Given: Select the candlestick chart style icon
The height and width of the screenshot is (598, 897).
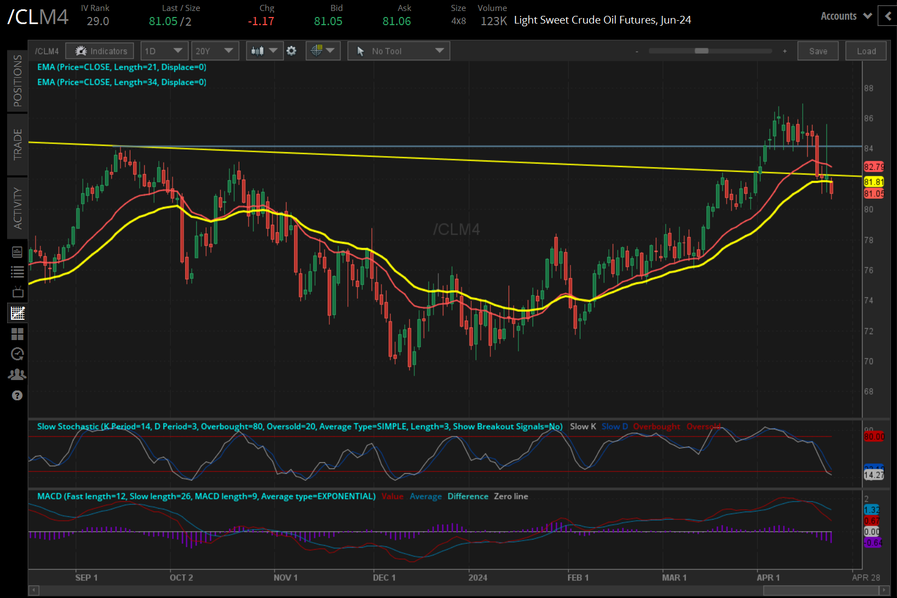Looking at the screenshot, I should (258, 50).
